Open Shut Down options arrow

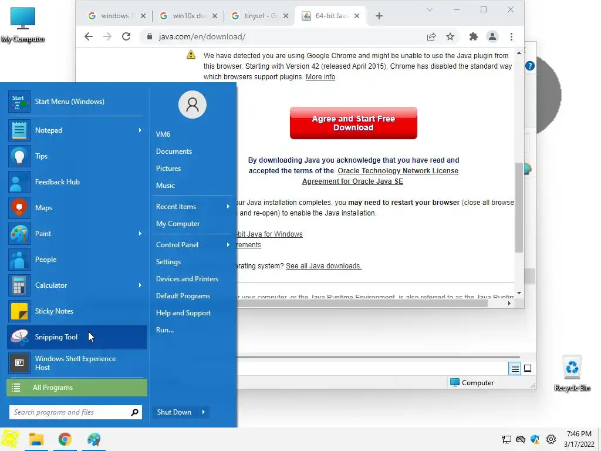tap(204, 412)
